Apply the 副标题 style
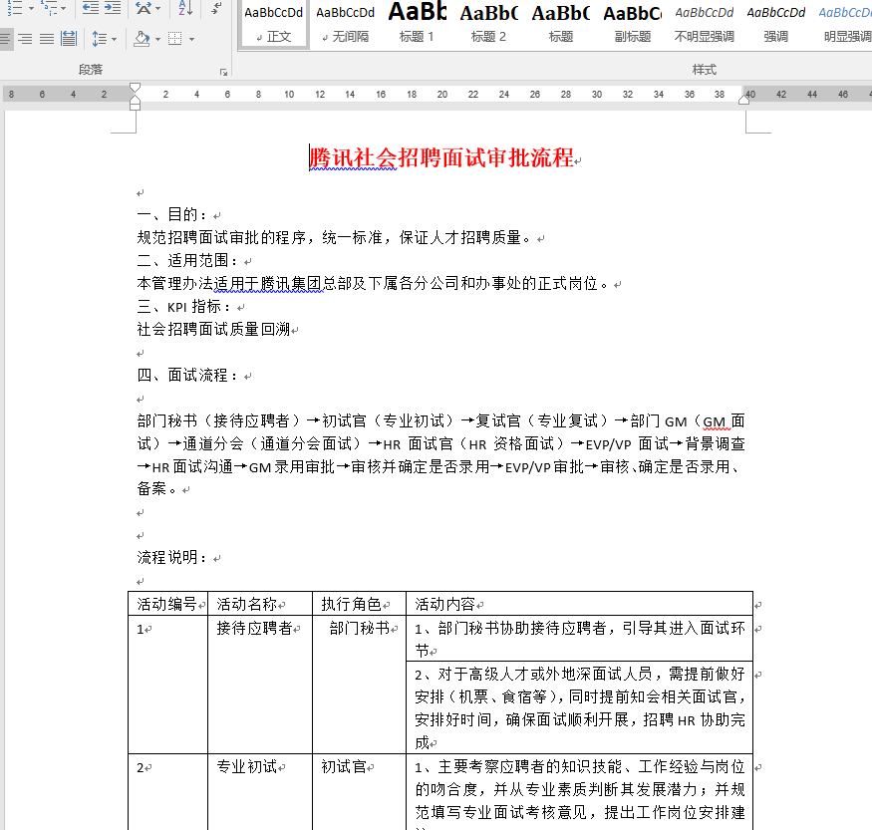Viewport: 872px width, 830px height. click(x=632, y=23)
